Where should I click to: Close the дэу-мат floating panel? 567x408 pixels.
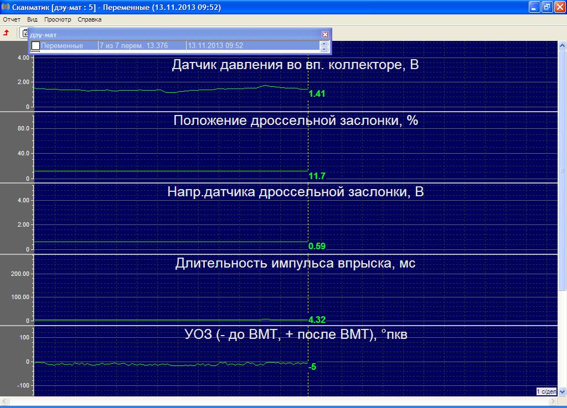click(x=325, y=34)
